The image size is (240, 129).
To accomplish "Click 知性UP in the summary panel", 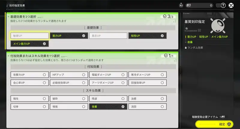I will (204, 37).
